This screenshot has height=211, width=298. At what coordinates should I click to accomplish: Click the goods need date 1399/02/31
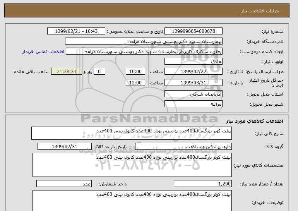(x=65, y=147)
